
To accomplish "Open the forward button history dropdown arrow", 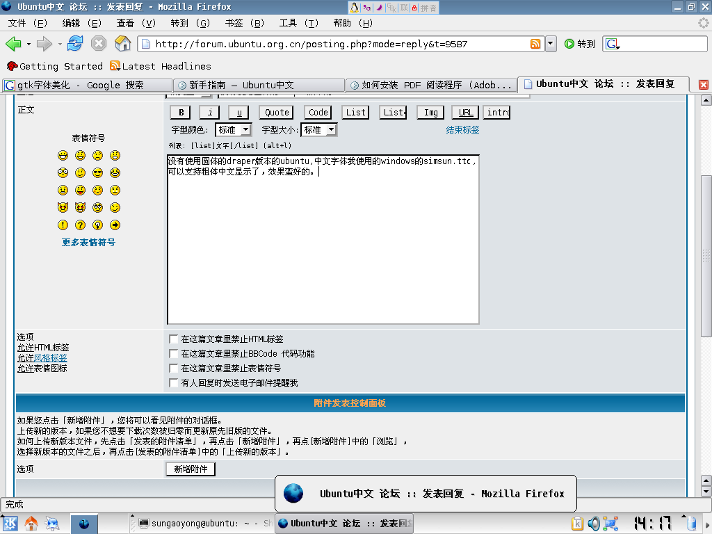I will (60, 44).
